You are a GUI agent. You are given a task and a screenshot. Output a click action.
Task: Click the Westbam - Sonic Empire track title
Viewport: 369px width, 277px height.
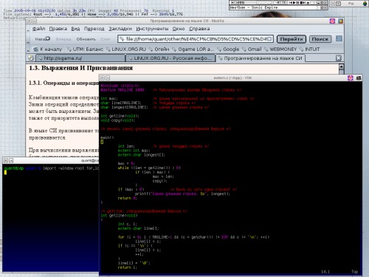coord(254,7)
